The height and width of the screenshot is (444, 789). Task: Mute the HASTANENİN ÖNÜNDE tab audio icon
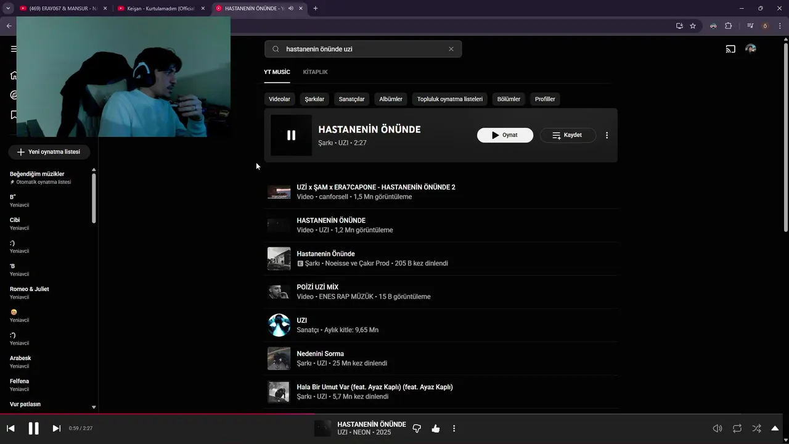(291, 9)
